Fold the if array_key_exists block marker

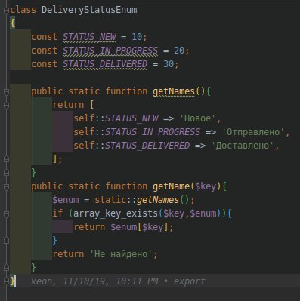tap(6, 214)
